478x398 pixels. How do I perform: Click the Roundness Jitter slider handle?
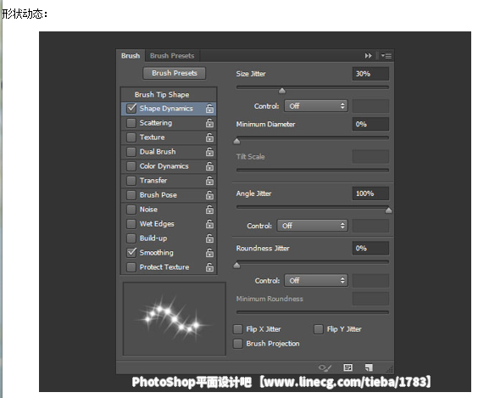point(236,266)
